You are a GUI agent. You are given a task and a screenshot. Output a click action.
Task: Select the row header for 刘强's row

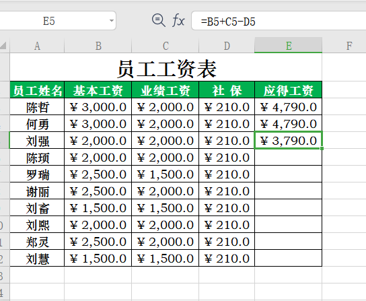tap(5, 140)
